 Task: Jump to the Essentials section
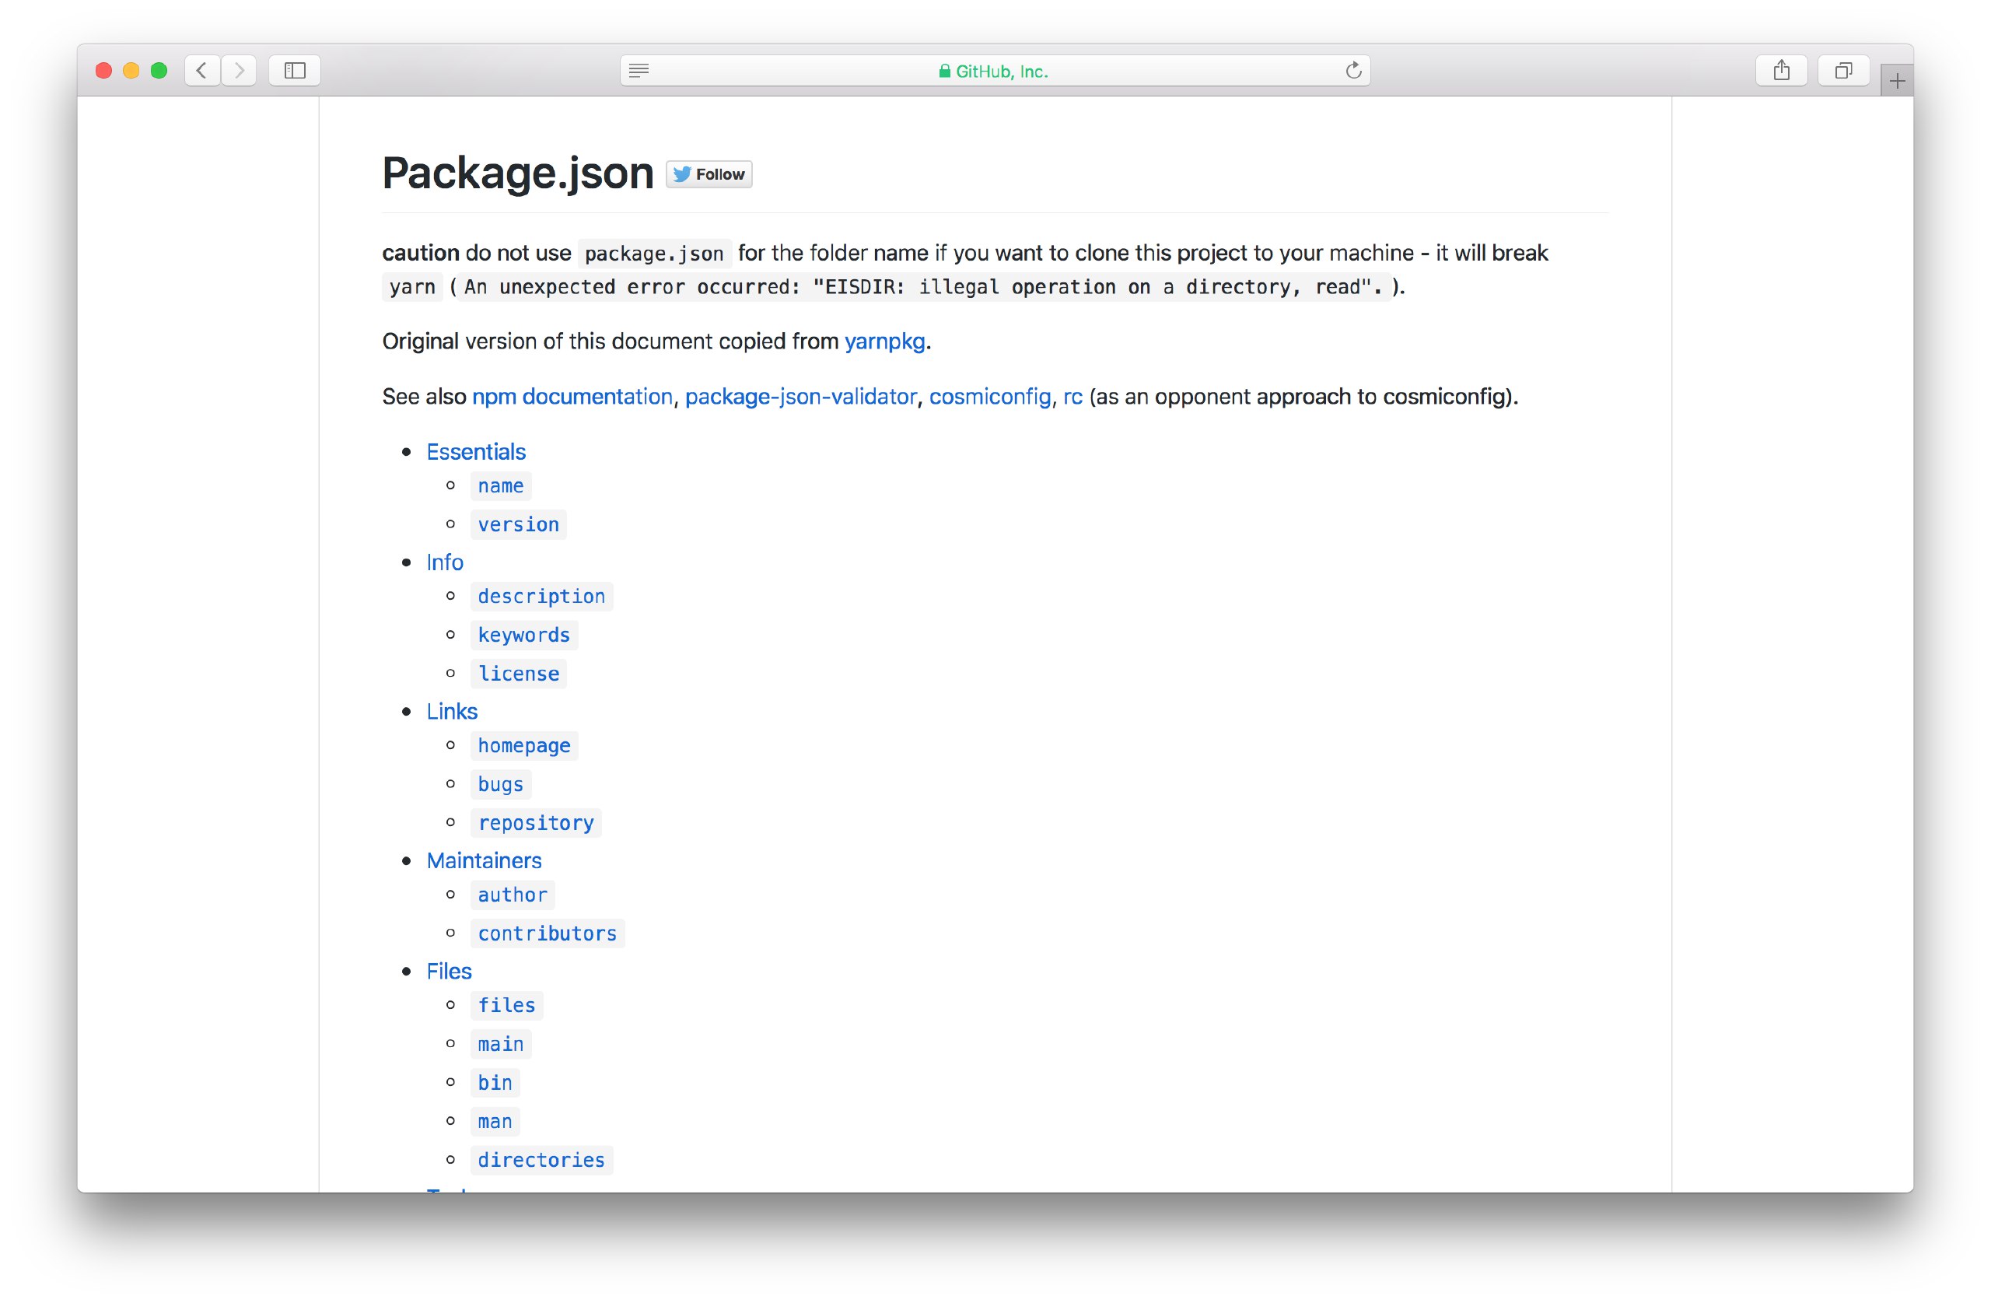[x=476, y=452]
